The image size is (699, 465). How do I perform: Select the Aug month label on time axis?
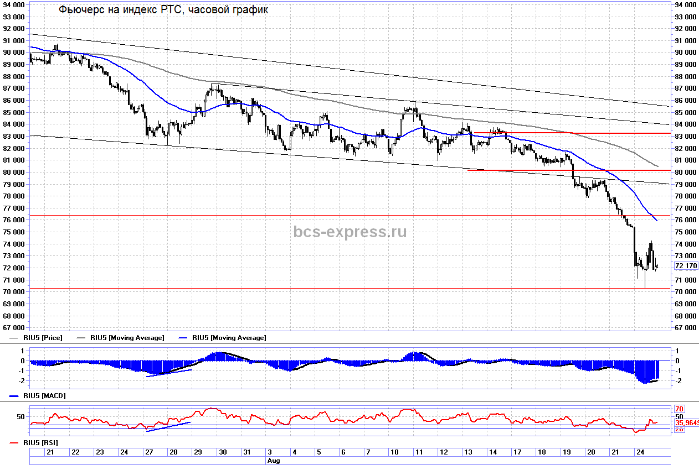pos(274,460)
